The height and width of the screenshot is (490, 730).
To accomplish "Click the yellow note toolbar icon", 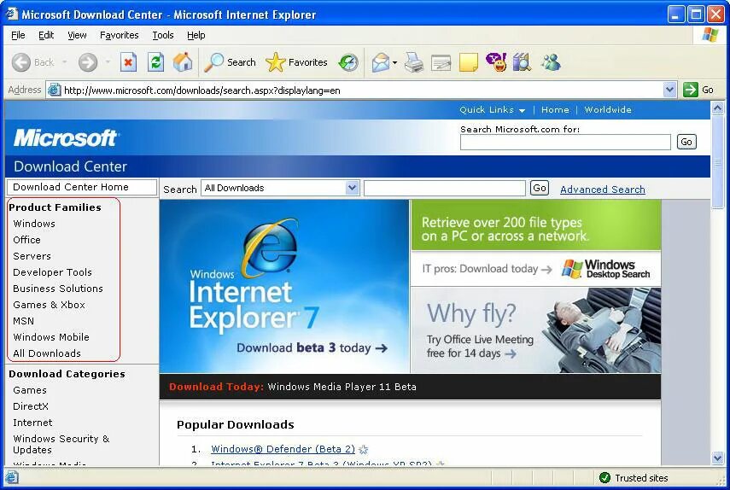I will [469, 62].
